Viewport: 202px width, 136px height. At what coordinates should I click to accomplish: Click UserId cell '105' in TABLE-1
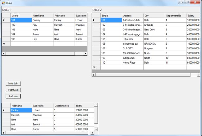[x=21, y=39]
